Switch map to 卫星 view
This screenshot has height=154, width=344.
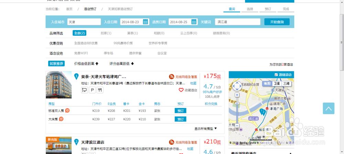point(277,84)
